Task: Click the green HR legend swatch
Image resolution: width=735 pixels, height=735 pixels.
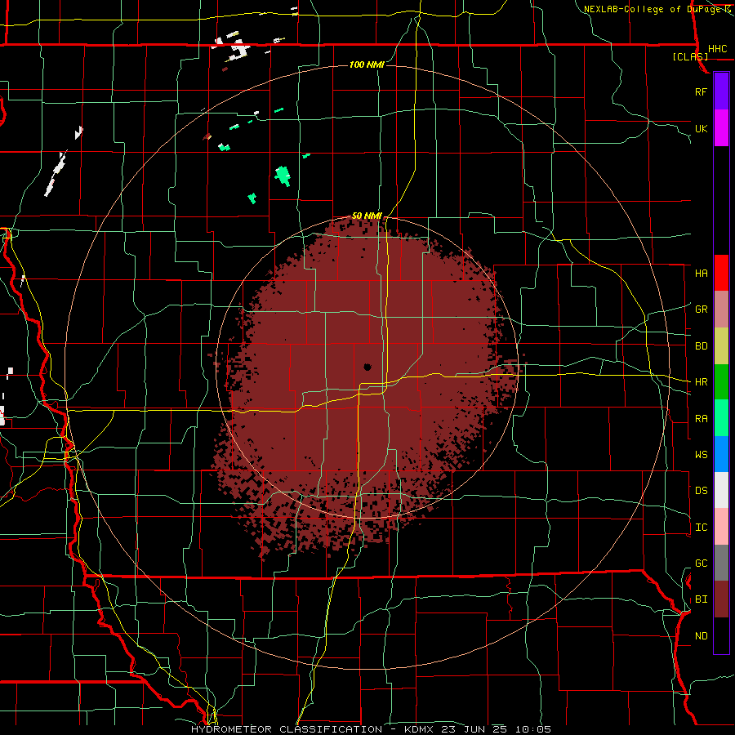Action: (721, 382)
